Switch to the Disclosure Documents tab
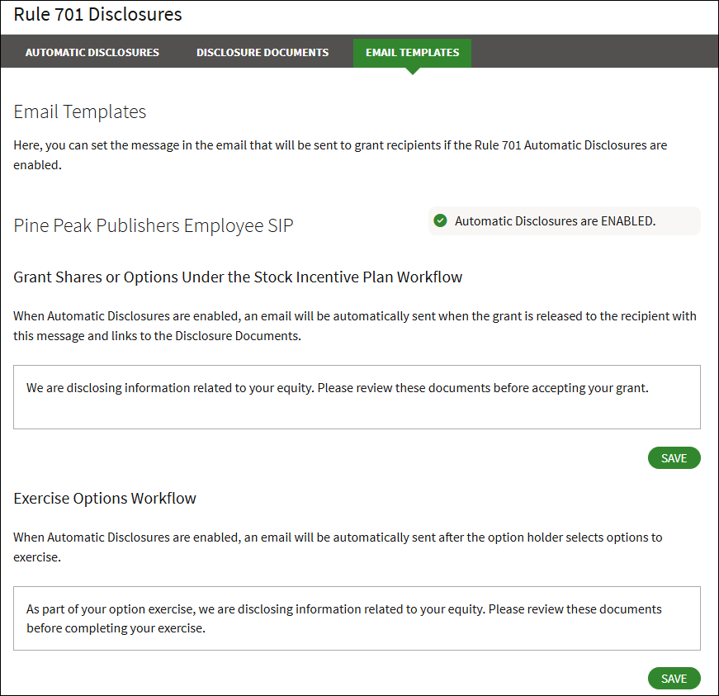The height and width of the screenshot is (696, 719). (x=263, y=52)
